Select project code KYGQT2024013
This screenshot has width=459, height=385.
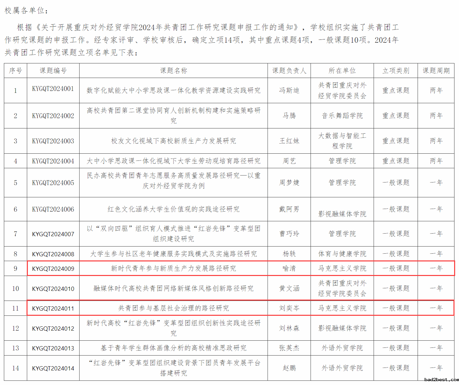click(53, 348)
